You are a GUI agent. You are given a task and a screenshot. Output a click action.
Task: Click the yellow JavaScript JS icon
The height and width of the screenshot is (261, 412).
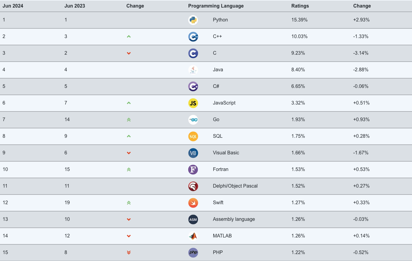pyautogui.click(x=193, y=103)
